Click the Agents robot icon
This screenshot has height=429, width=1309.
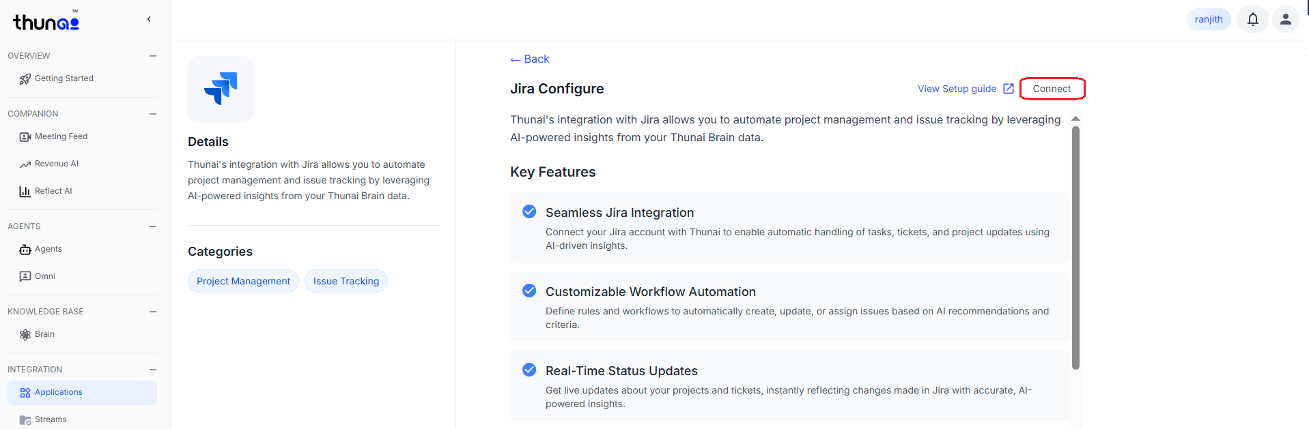25,250
